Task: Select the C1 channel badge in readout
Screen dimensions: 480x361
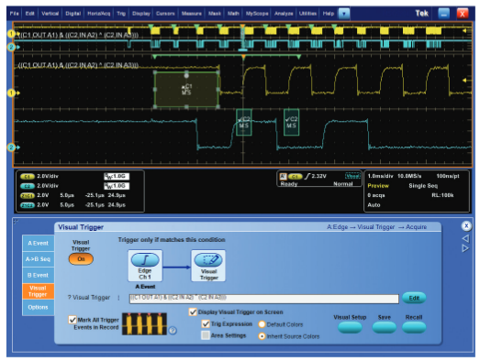Action: pos(27,176)
